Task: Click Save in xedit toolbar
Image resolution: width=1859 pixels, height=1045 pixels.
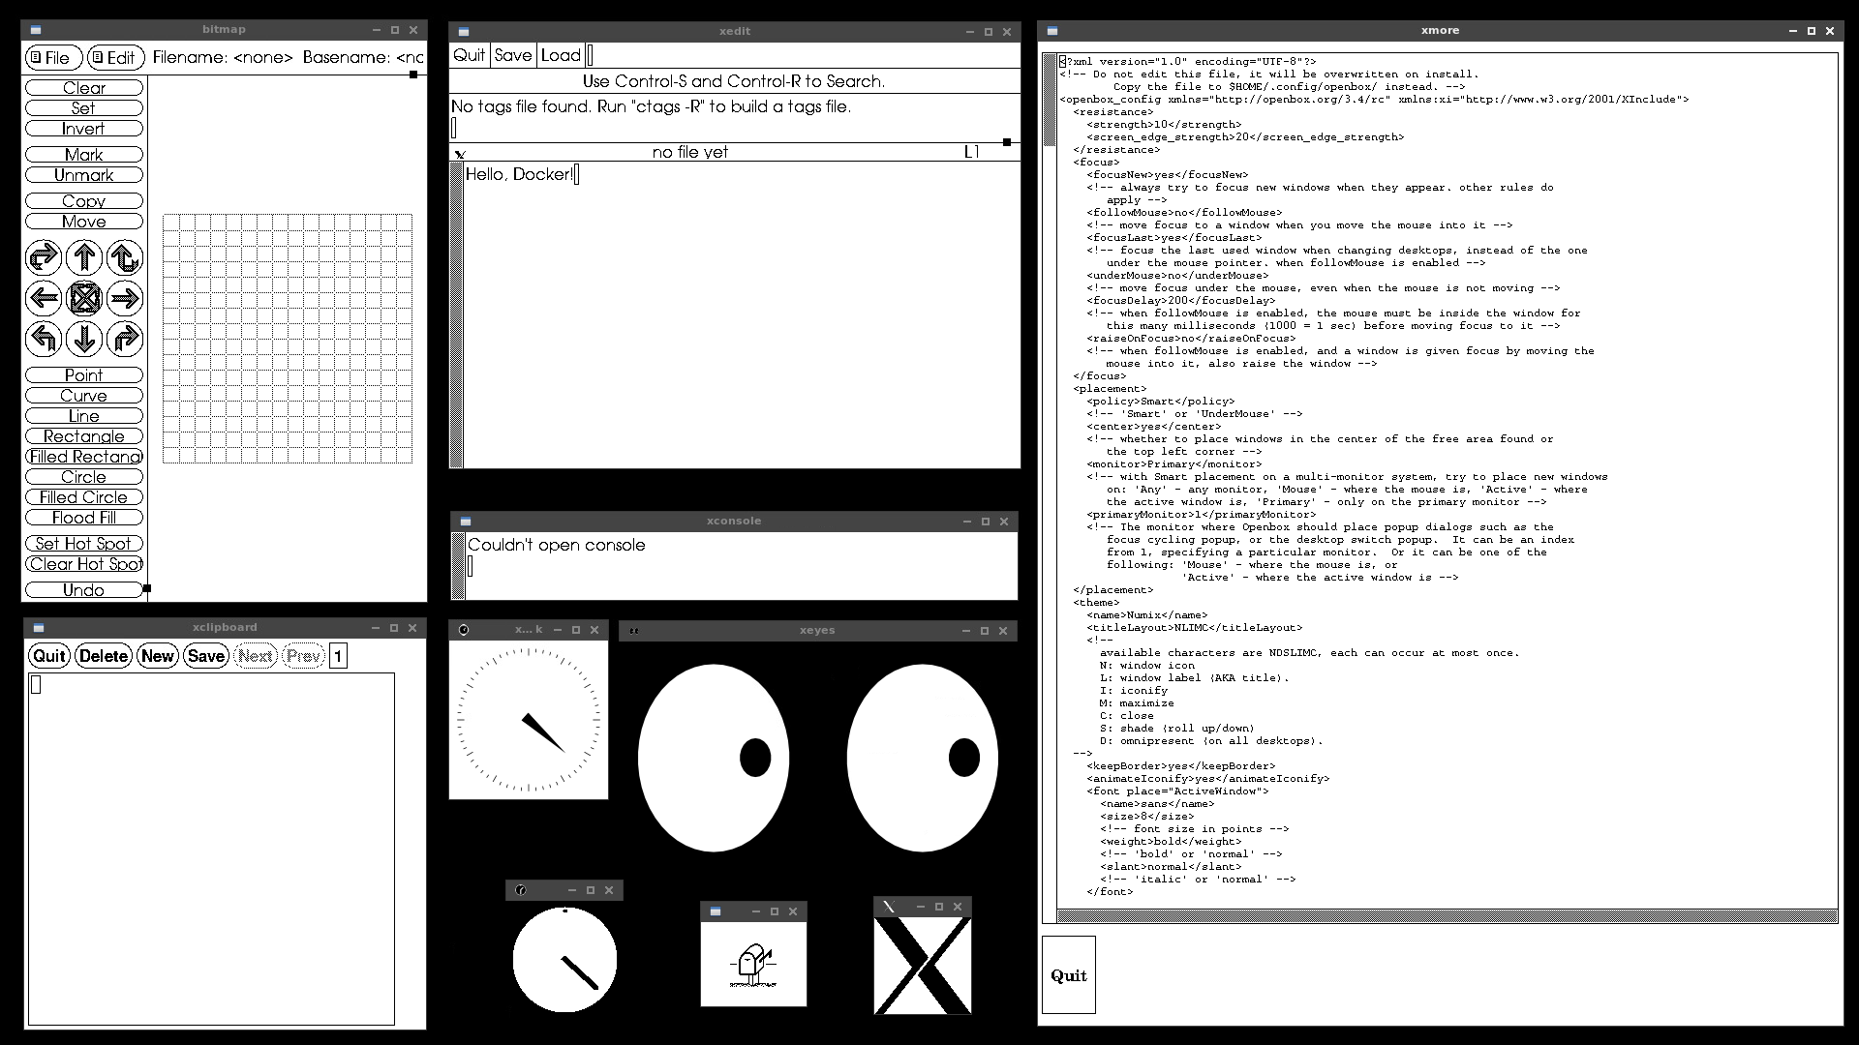Action: pos(513,55)
